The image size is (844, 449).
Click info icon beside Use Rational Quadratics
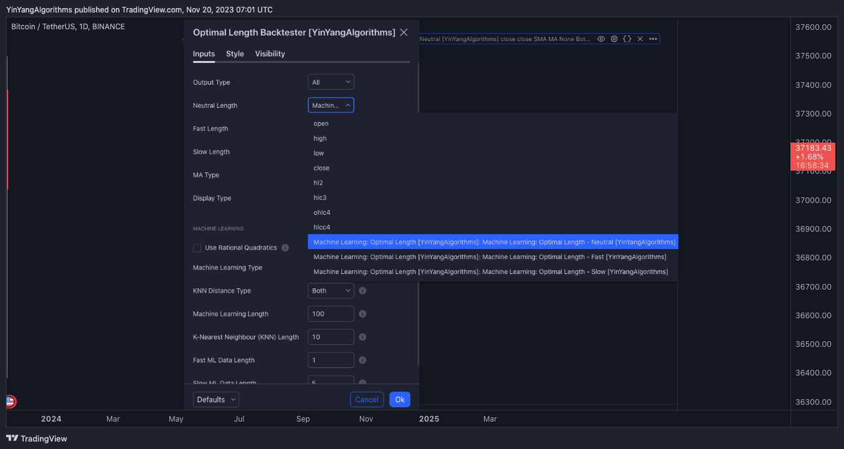(x=285, y=248)
